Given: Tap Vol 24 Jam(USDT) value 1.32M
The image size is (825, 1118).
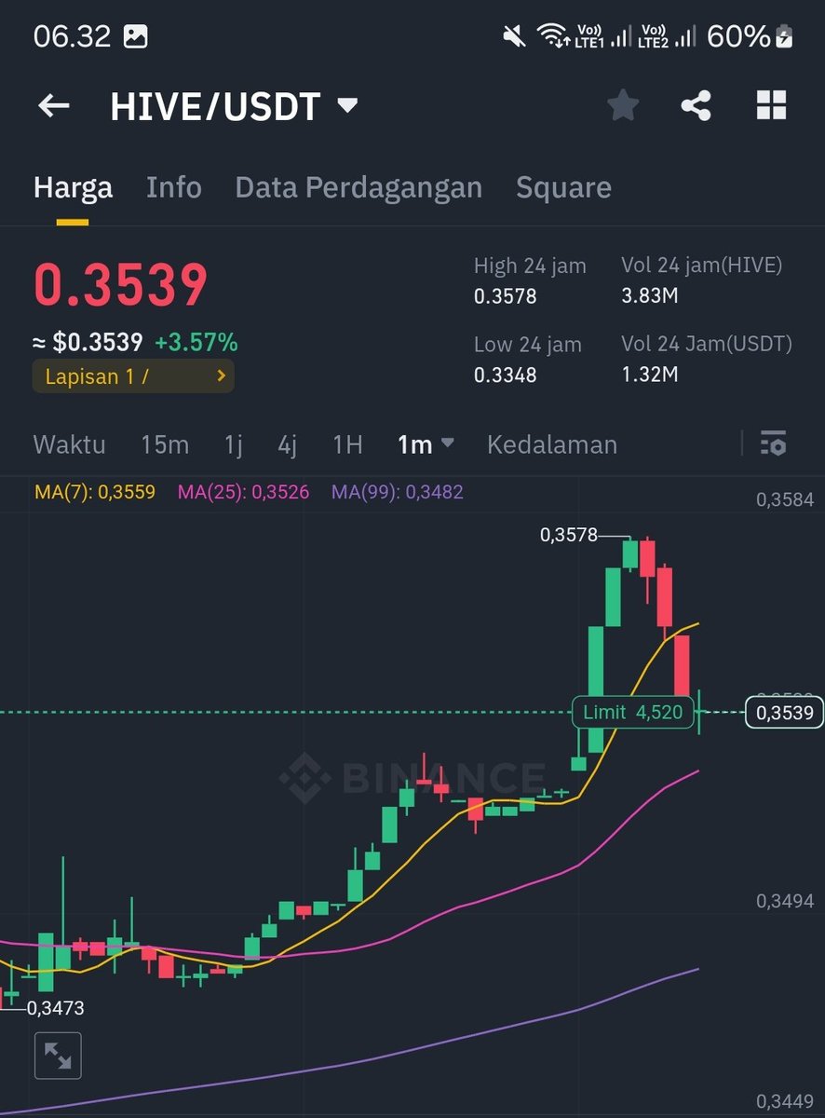Looking at the screenshot, I should coord(650,375).
